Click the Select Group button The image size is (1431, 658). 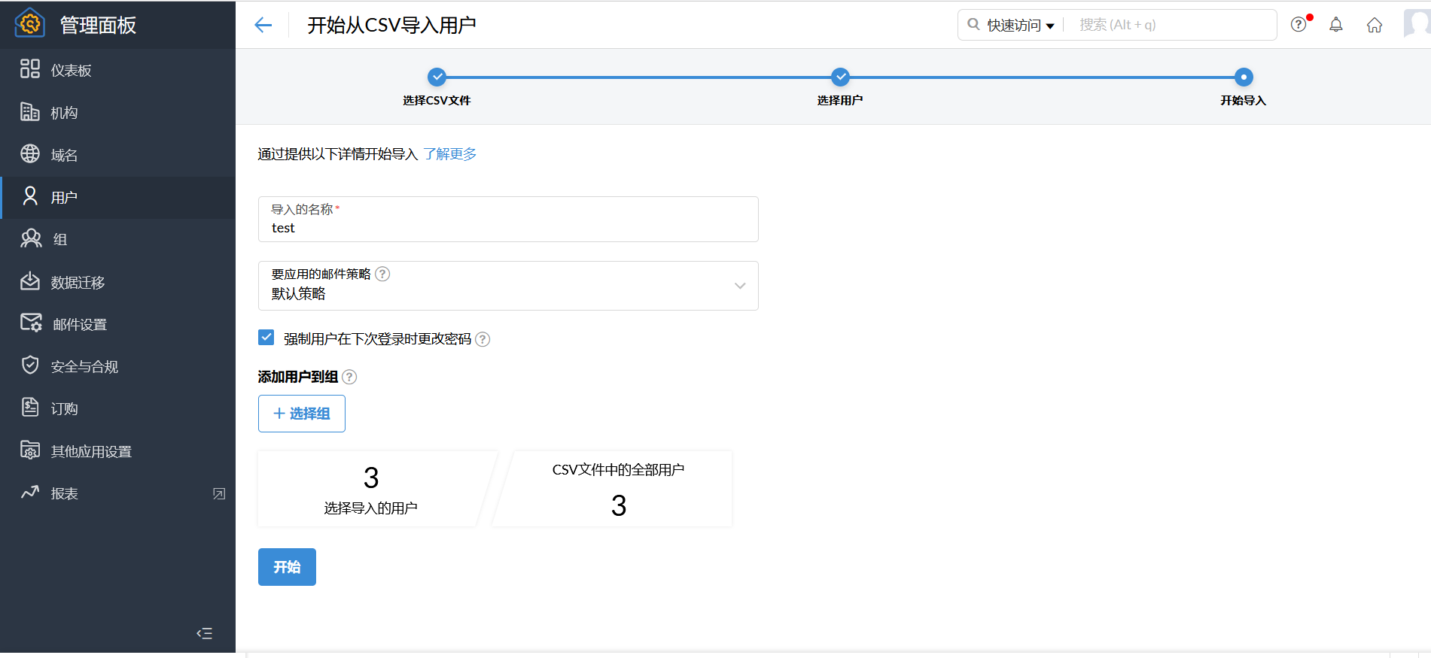coord(302,414)
